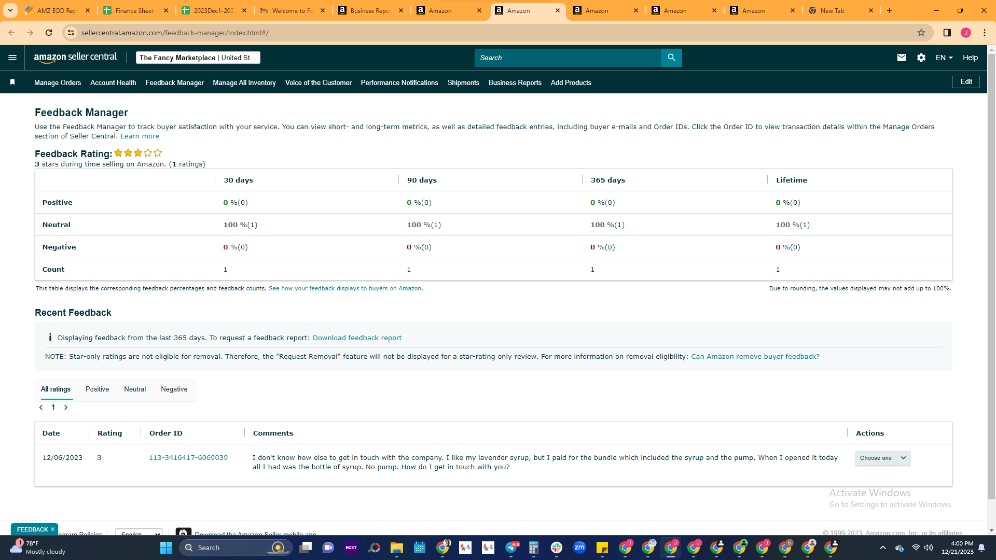Click Download feedback report link
The width and height of the screenshot is (996, 560).
click(357, 338)
